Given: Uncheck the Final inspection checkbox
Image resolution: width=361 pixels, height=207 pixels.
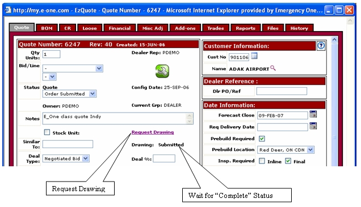Looking at the screenshot, I should pyautogui.click(x=288, y=161).
